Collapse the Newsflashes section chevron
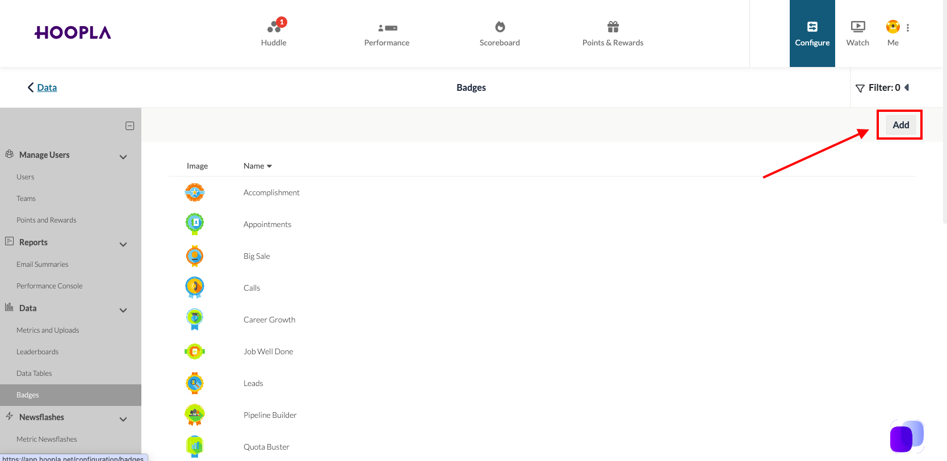 [x=123, y=419]
